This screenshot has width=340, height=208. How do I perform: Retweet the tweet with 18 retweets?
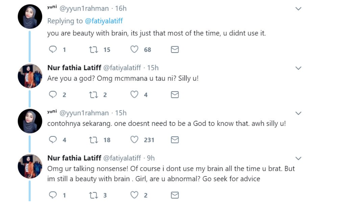tap(93, 140)
